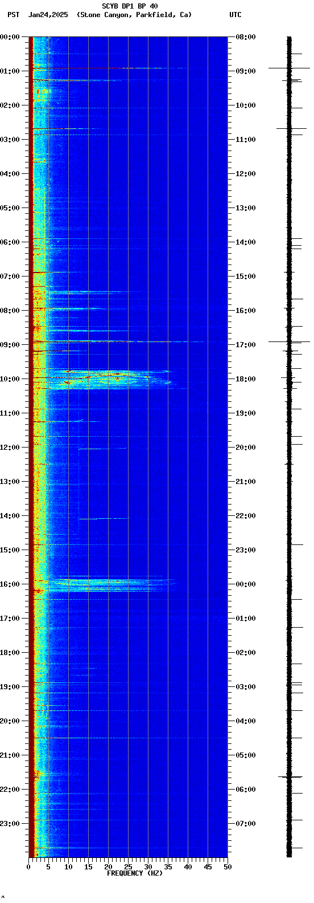Click the date Jan24,2025

[x=48, y=15]
